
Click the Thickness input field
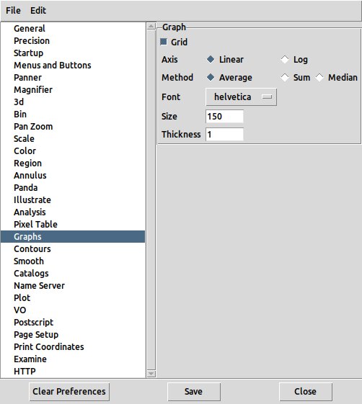tap(224, 134)
